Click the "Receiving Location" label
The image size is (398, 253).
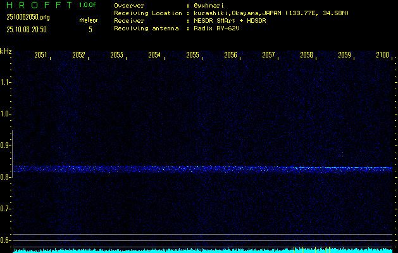coord(148,13)
